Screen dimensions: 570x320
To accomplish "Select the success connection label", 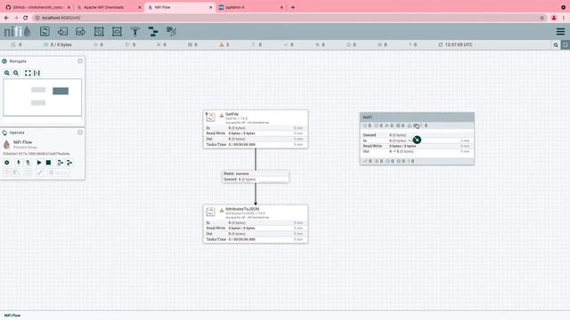I will [x=256, y=177].
